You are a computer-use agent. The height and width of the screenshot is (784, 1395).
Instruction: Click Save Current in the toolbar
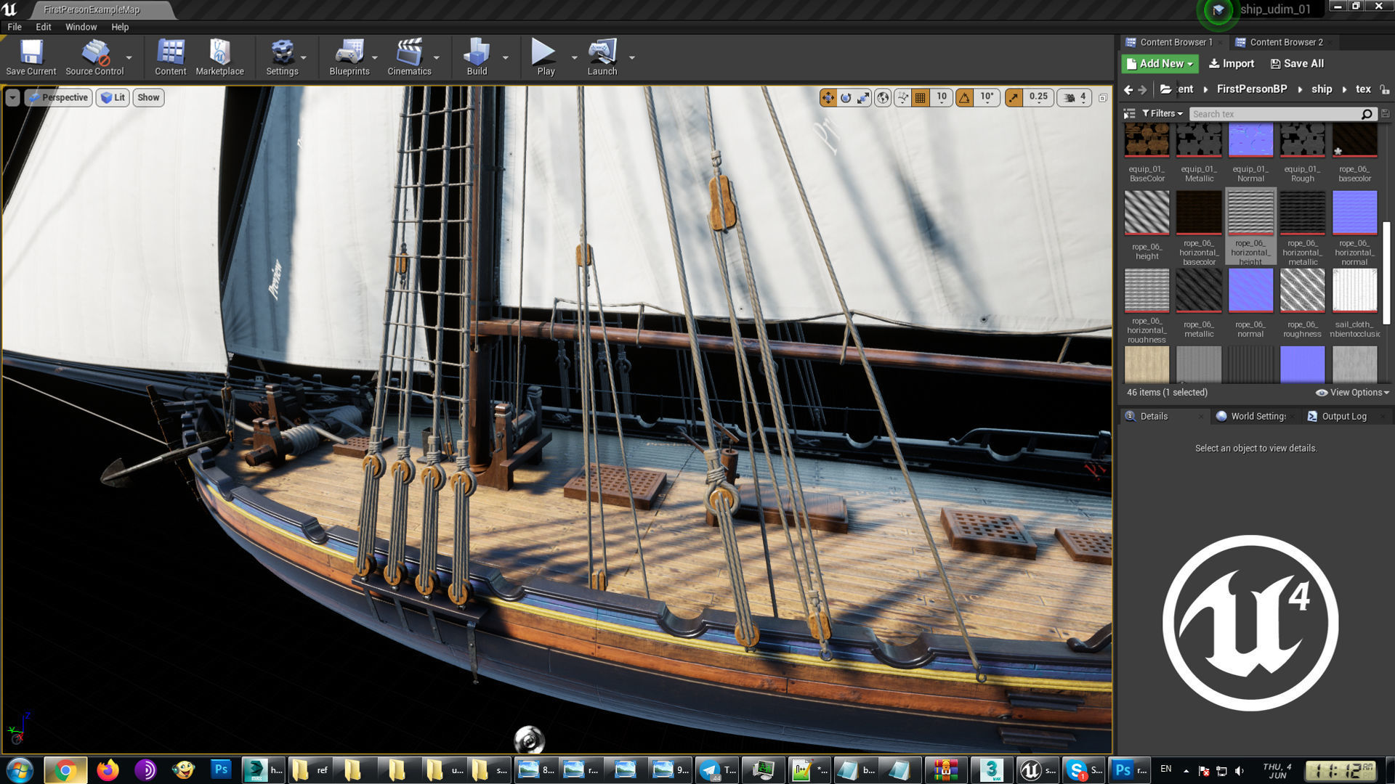pyautogui.click(x=31, y=57)
